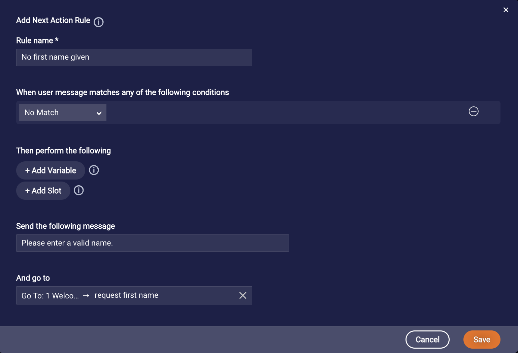Viewport: 518px width, 353px height.
Task: Open the No Match condition dropdown
Action: [62, 113]
